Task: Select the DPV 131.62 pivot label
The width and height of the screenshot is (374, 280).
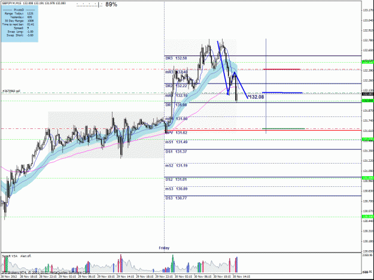Action: (x=176, y=133)
